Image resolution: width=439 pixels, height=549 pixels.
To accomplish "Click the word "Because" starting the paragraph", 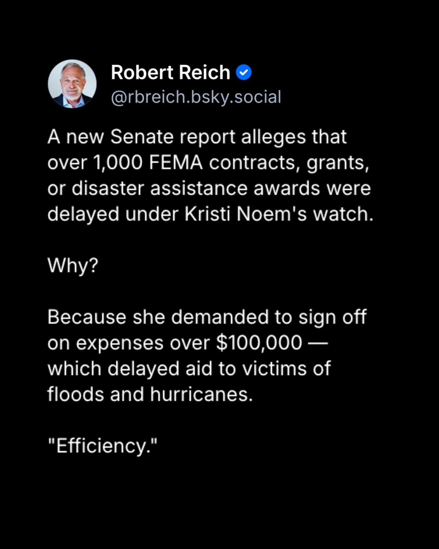I will tap(87, 317).
